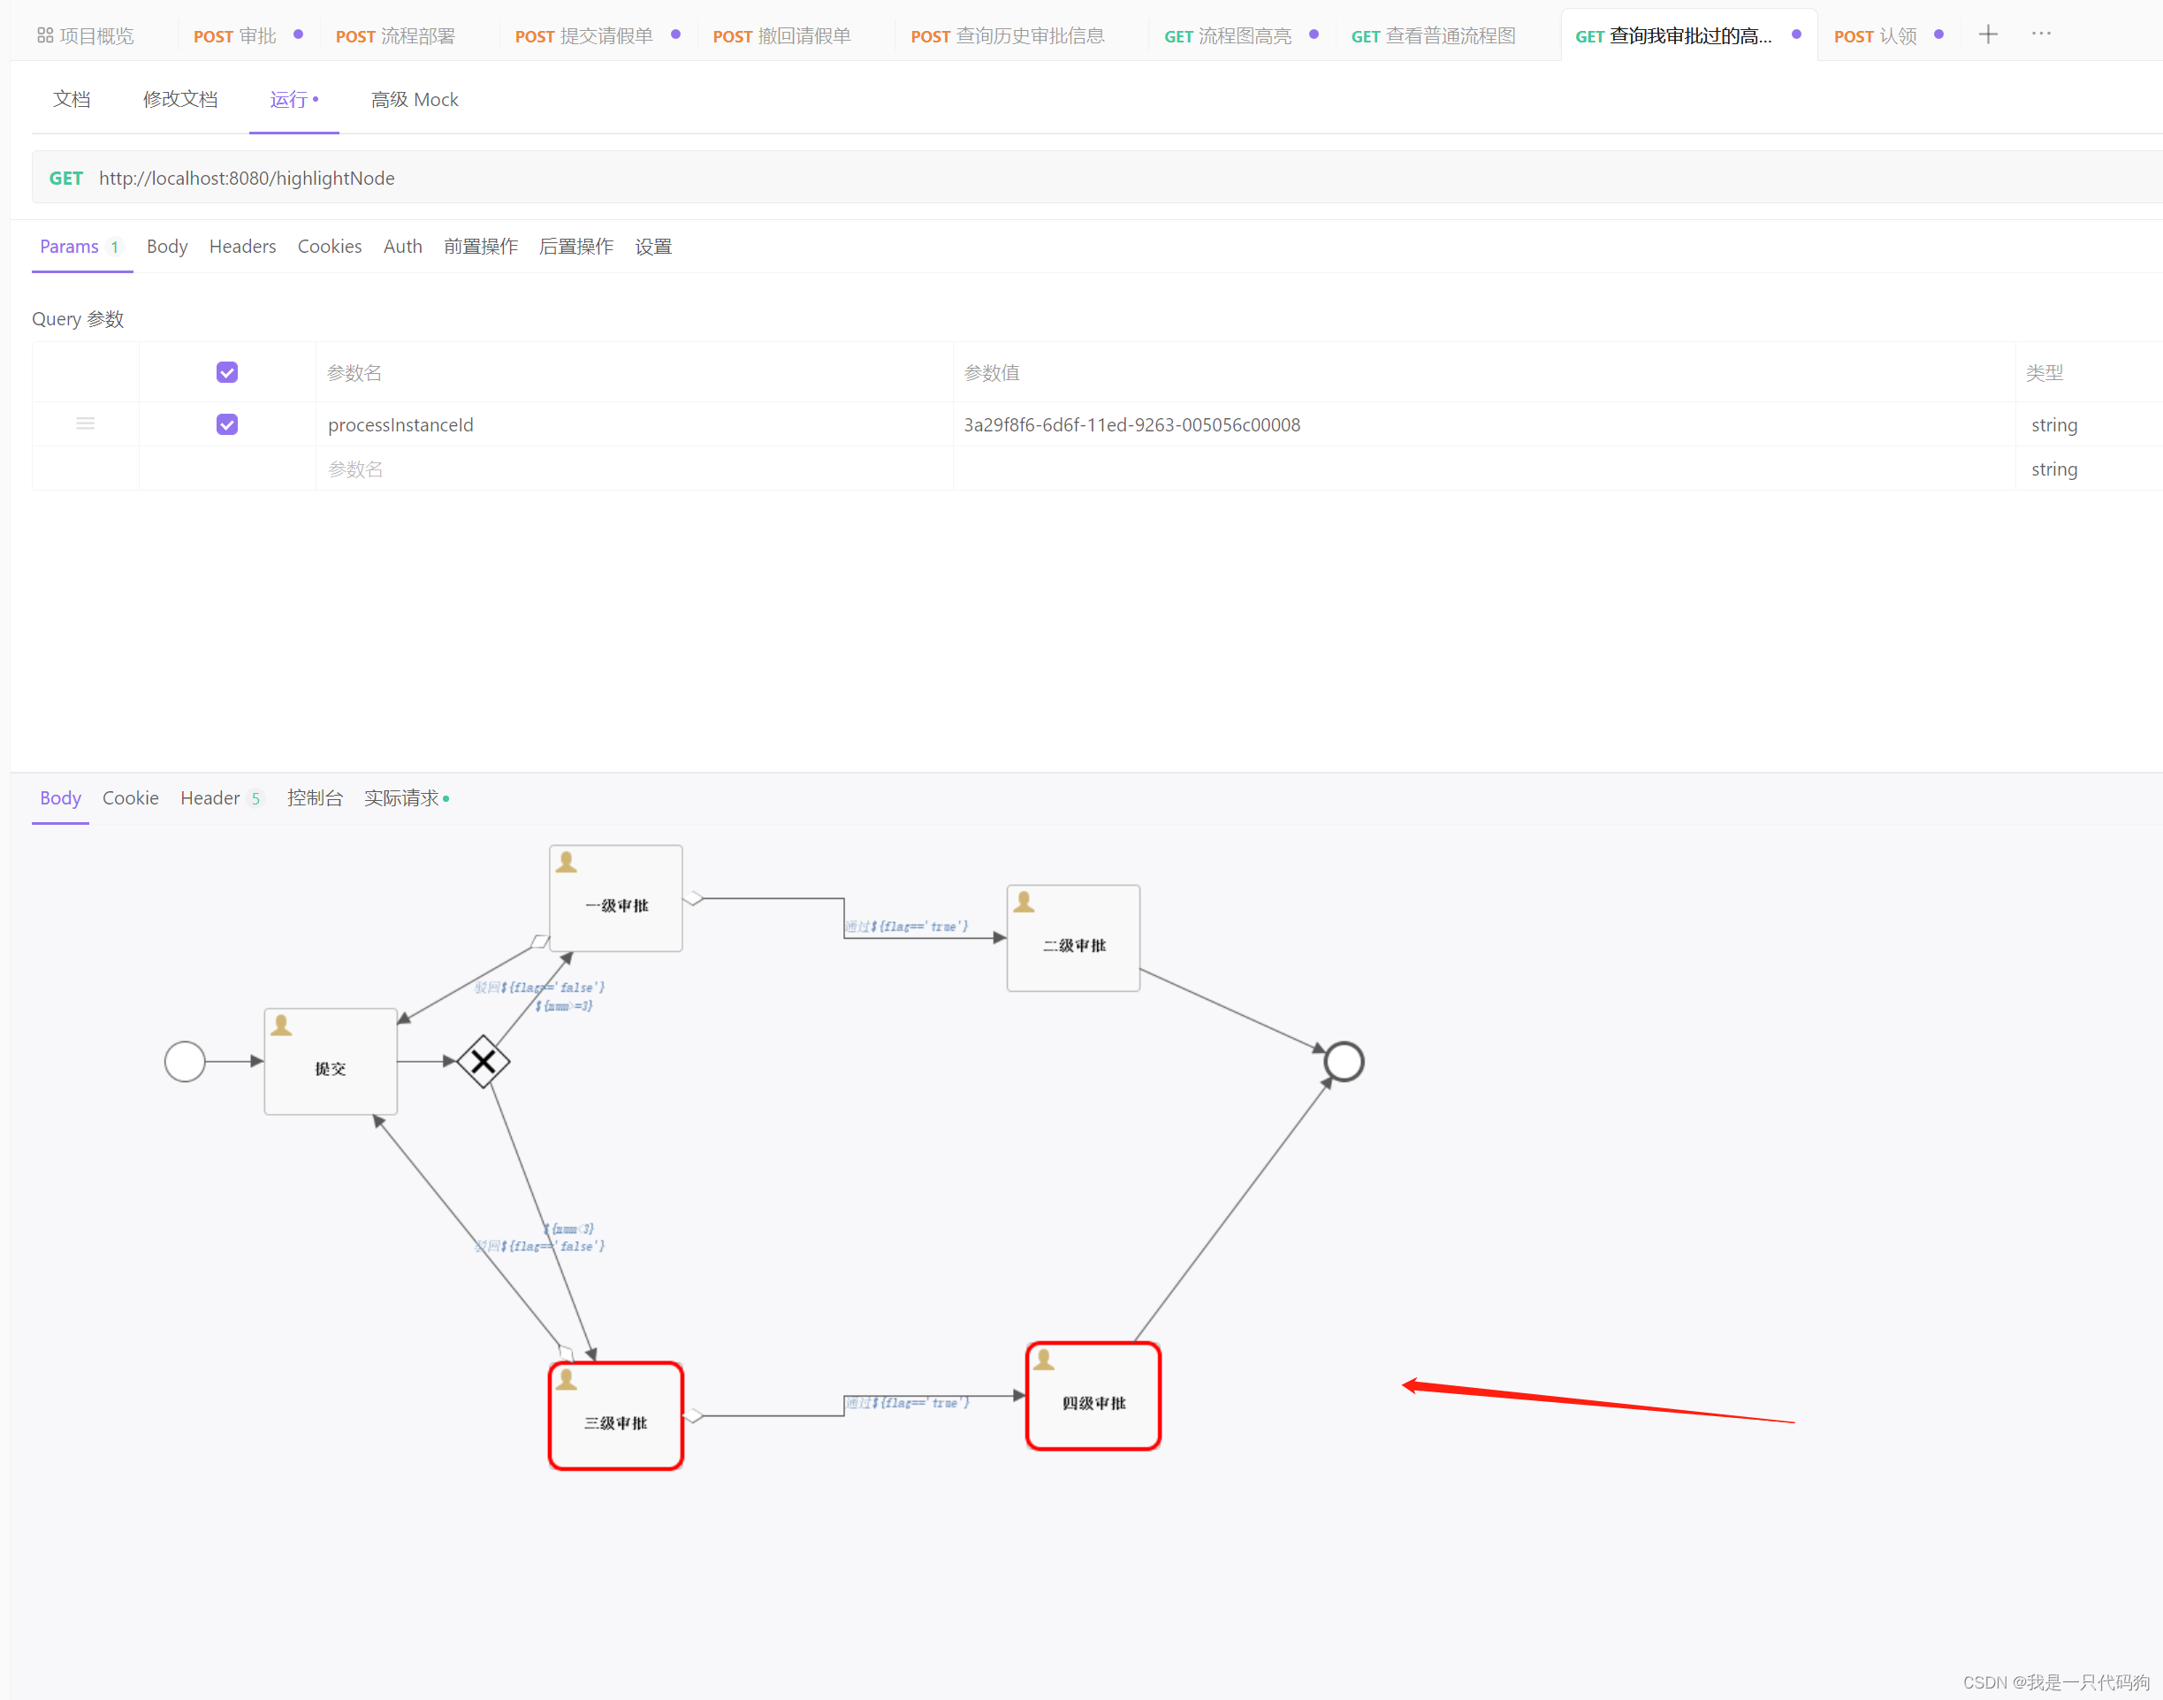Open the string type dropdown for processInstanceId
The width and height of the screenshot is (2163, 1700).
coord(2054,424)
